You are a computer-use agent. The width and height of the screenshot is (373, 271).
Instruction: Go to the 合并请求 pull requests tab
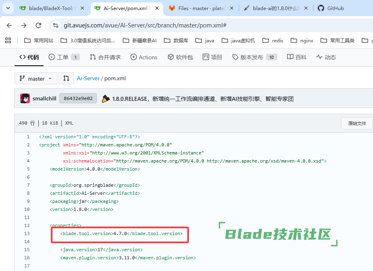(105, 57)
